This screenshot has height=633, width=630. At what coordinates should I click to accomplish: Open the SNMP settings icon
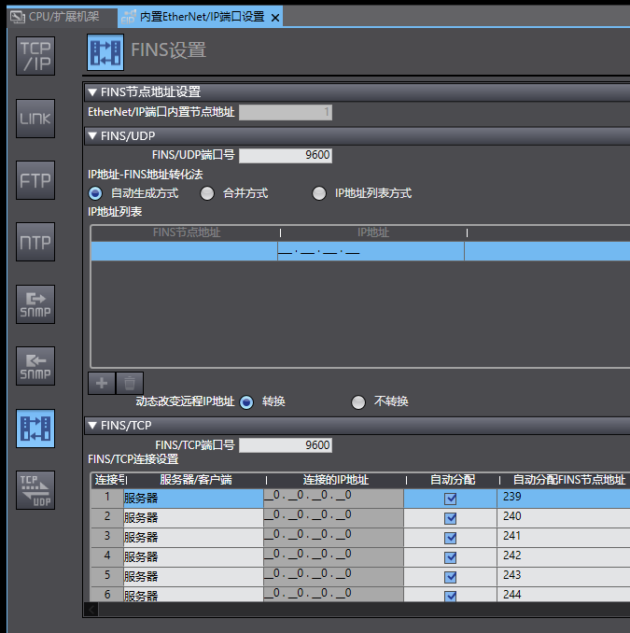(36, 303)
